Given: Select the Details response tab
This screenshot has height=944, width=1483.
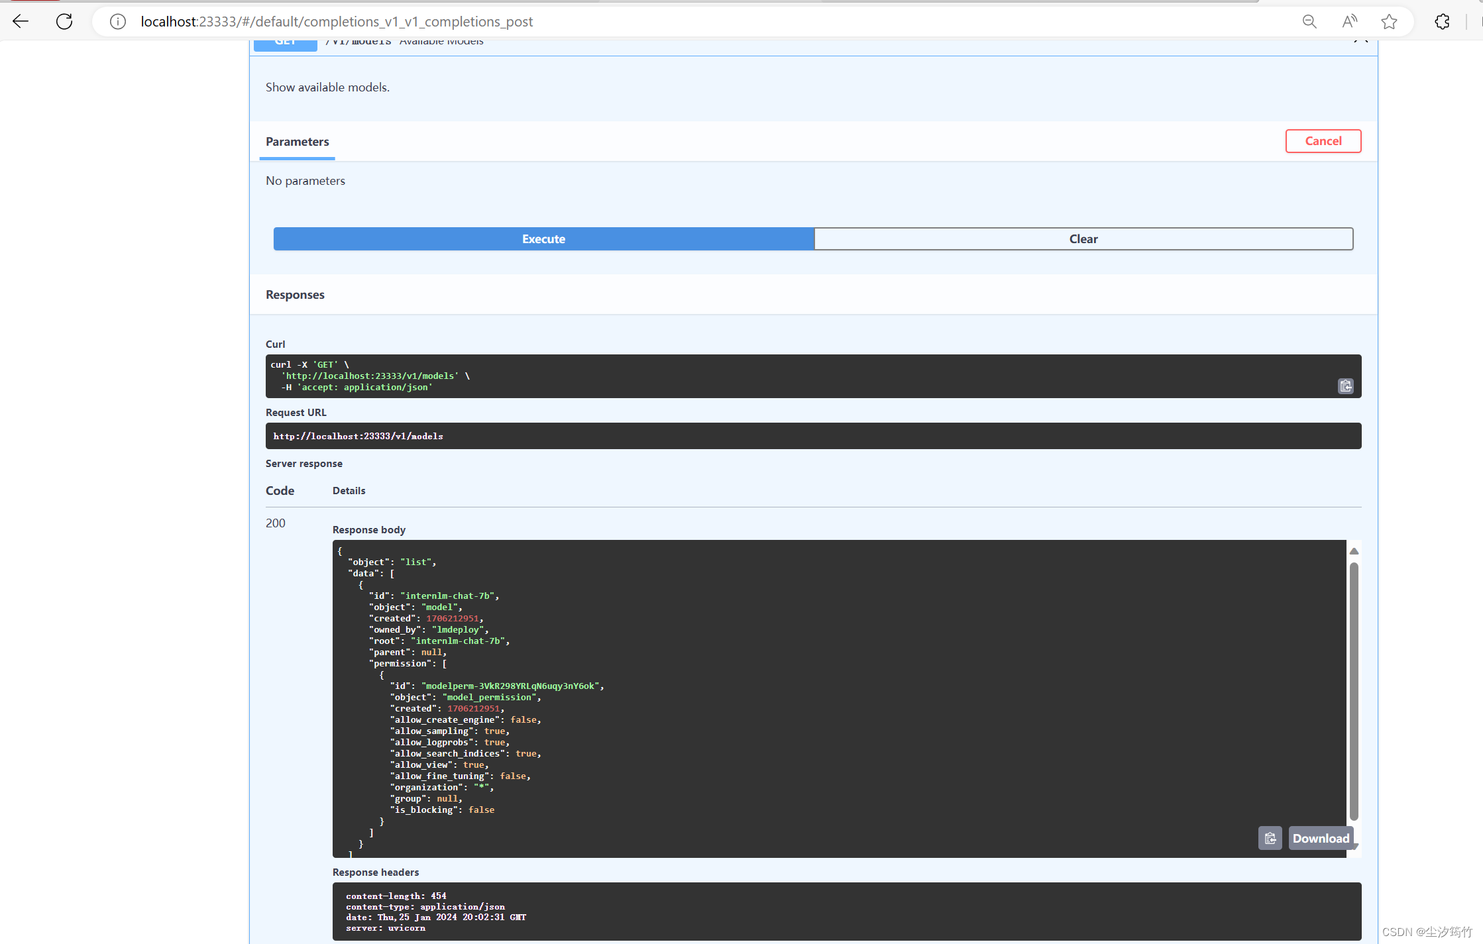Looking at the screenshot, I should (x=348, y=490).
